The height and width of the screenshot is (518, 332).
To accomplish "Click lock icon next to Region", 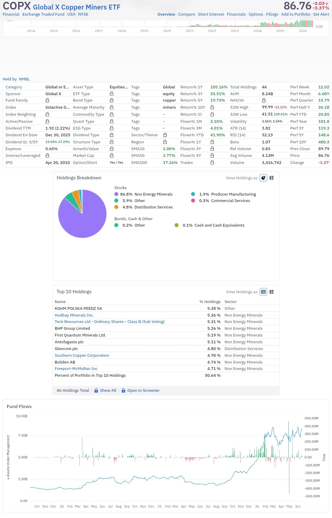I will tap(165, 142).
